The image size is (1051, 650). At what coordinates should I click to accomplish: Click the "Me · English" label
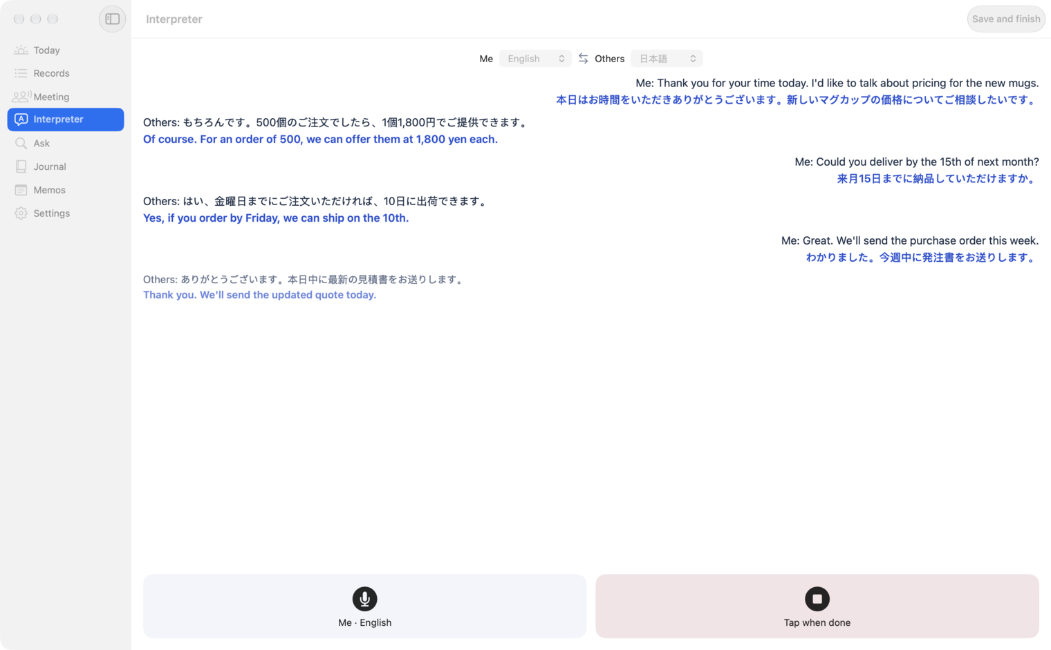[364, 622]
